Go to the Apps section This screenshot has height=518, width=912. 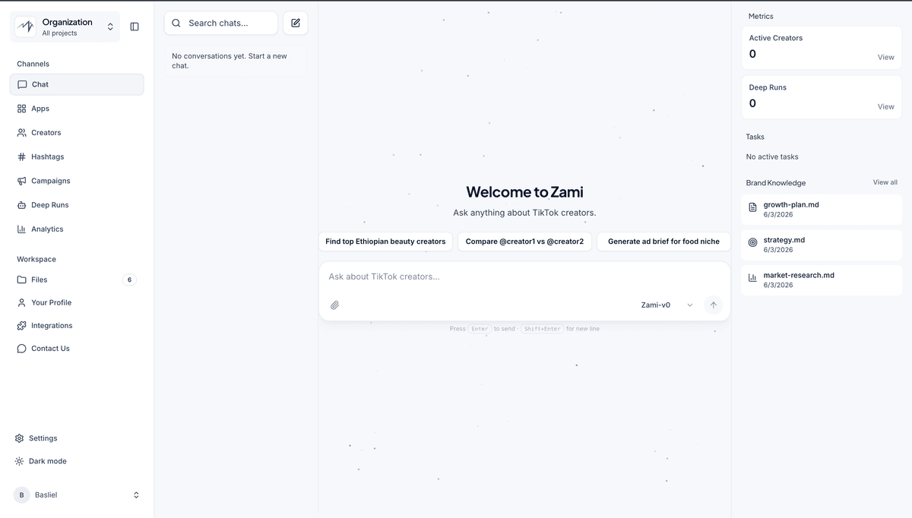pyautogui.click(x=77, y=109)
